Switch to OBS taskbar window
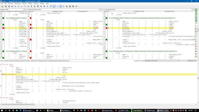The width and height of the screenshot is (199, 112). pos(124,110)
